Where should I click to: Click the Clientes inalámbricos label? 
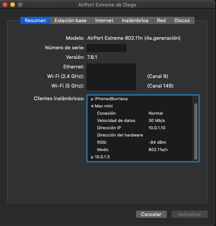(x=59, y=98)
